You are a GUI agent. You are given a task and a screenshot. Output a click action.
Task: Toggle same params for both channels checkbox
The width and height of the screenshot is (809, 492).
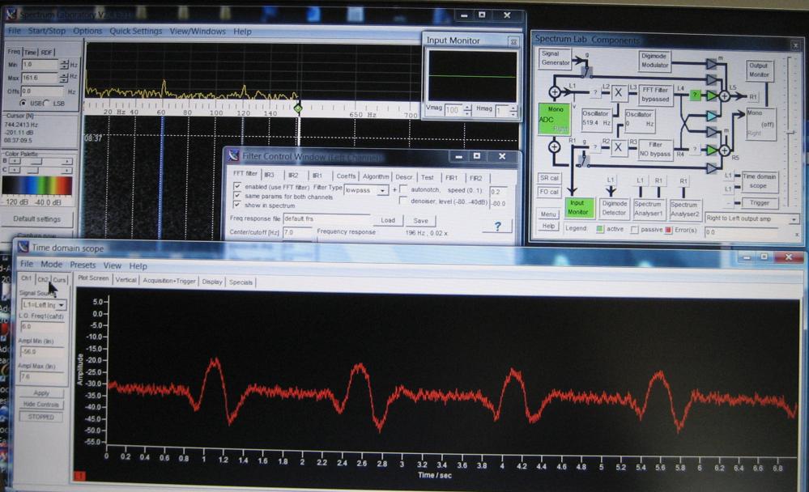(237, 196)
